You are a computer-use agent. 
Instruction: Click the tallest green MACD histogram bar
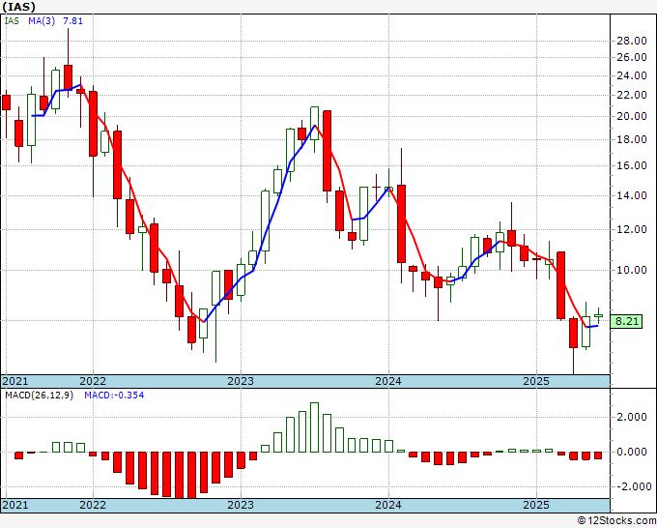click(x=314, y=427)
